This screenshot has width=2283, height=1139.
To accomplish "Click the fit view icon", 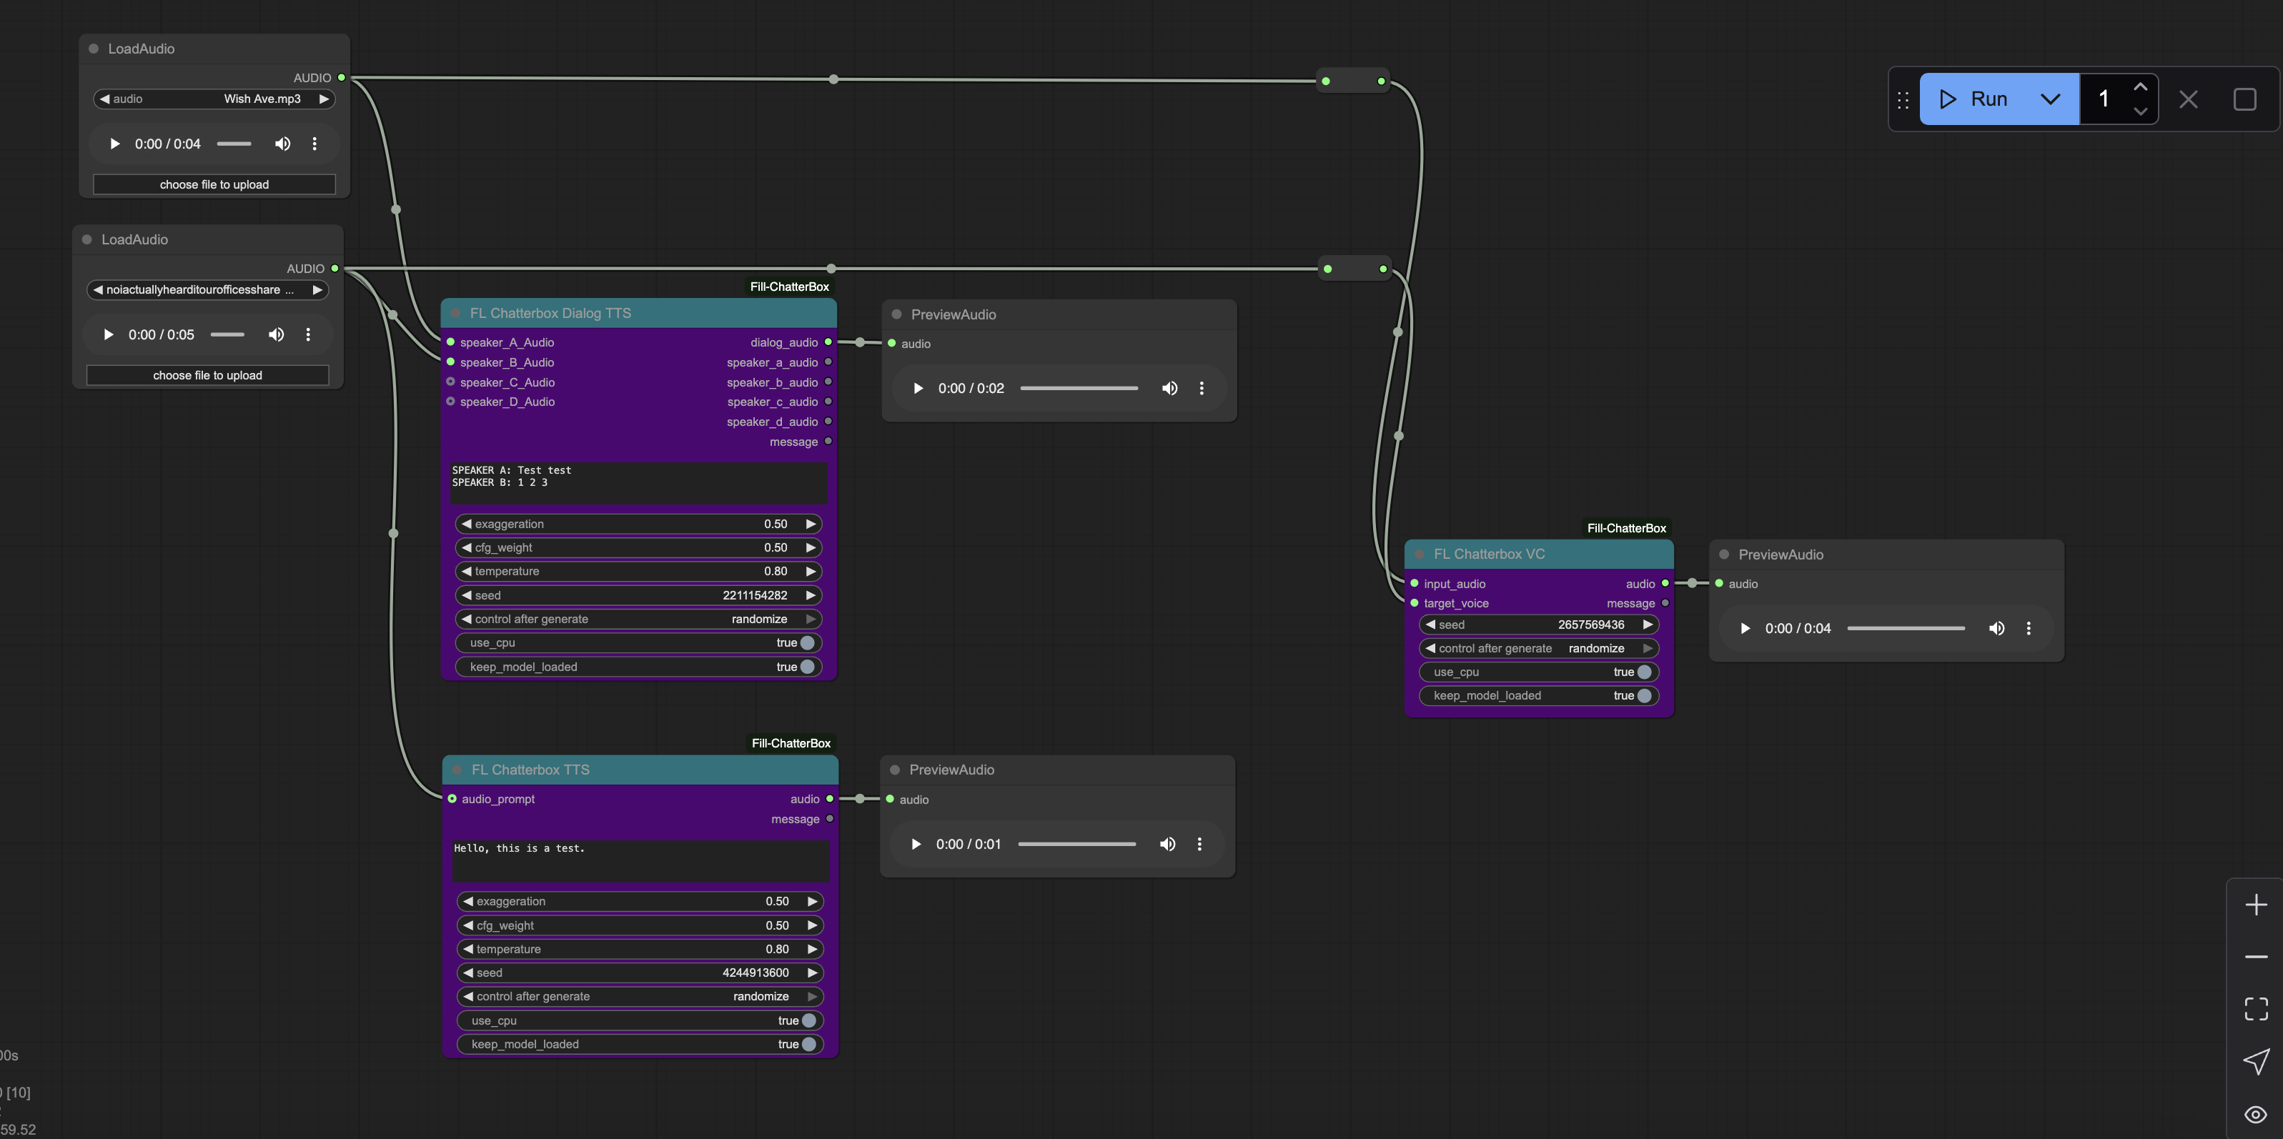I will coord(2256,1009).
